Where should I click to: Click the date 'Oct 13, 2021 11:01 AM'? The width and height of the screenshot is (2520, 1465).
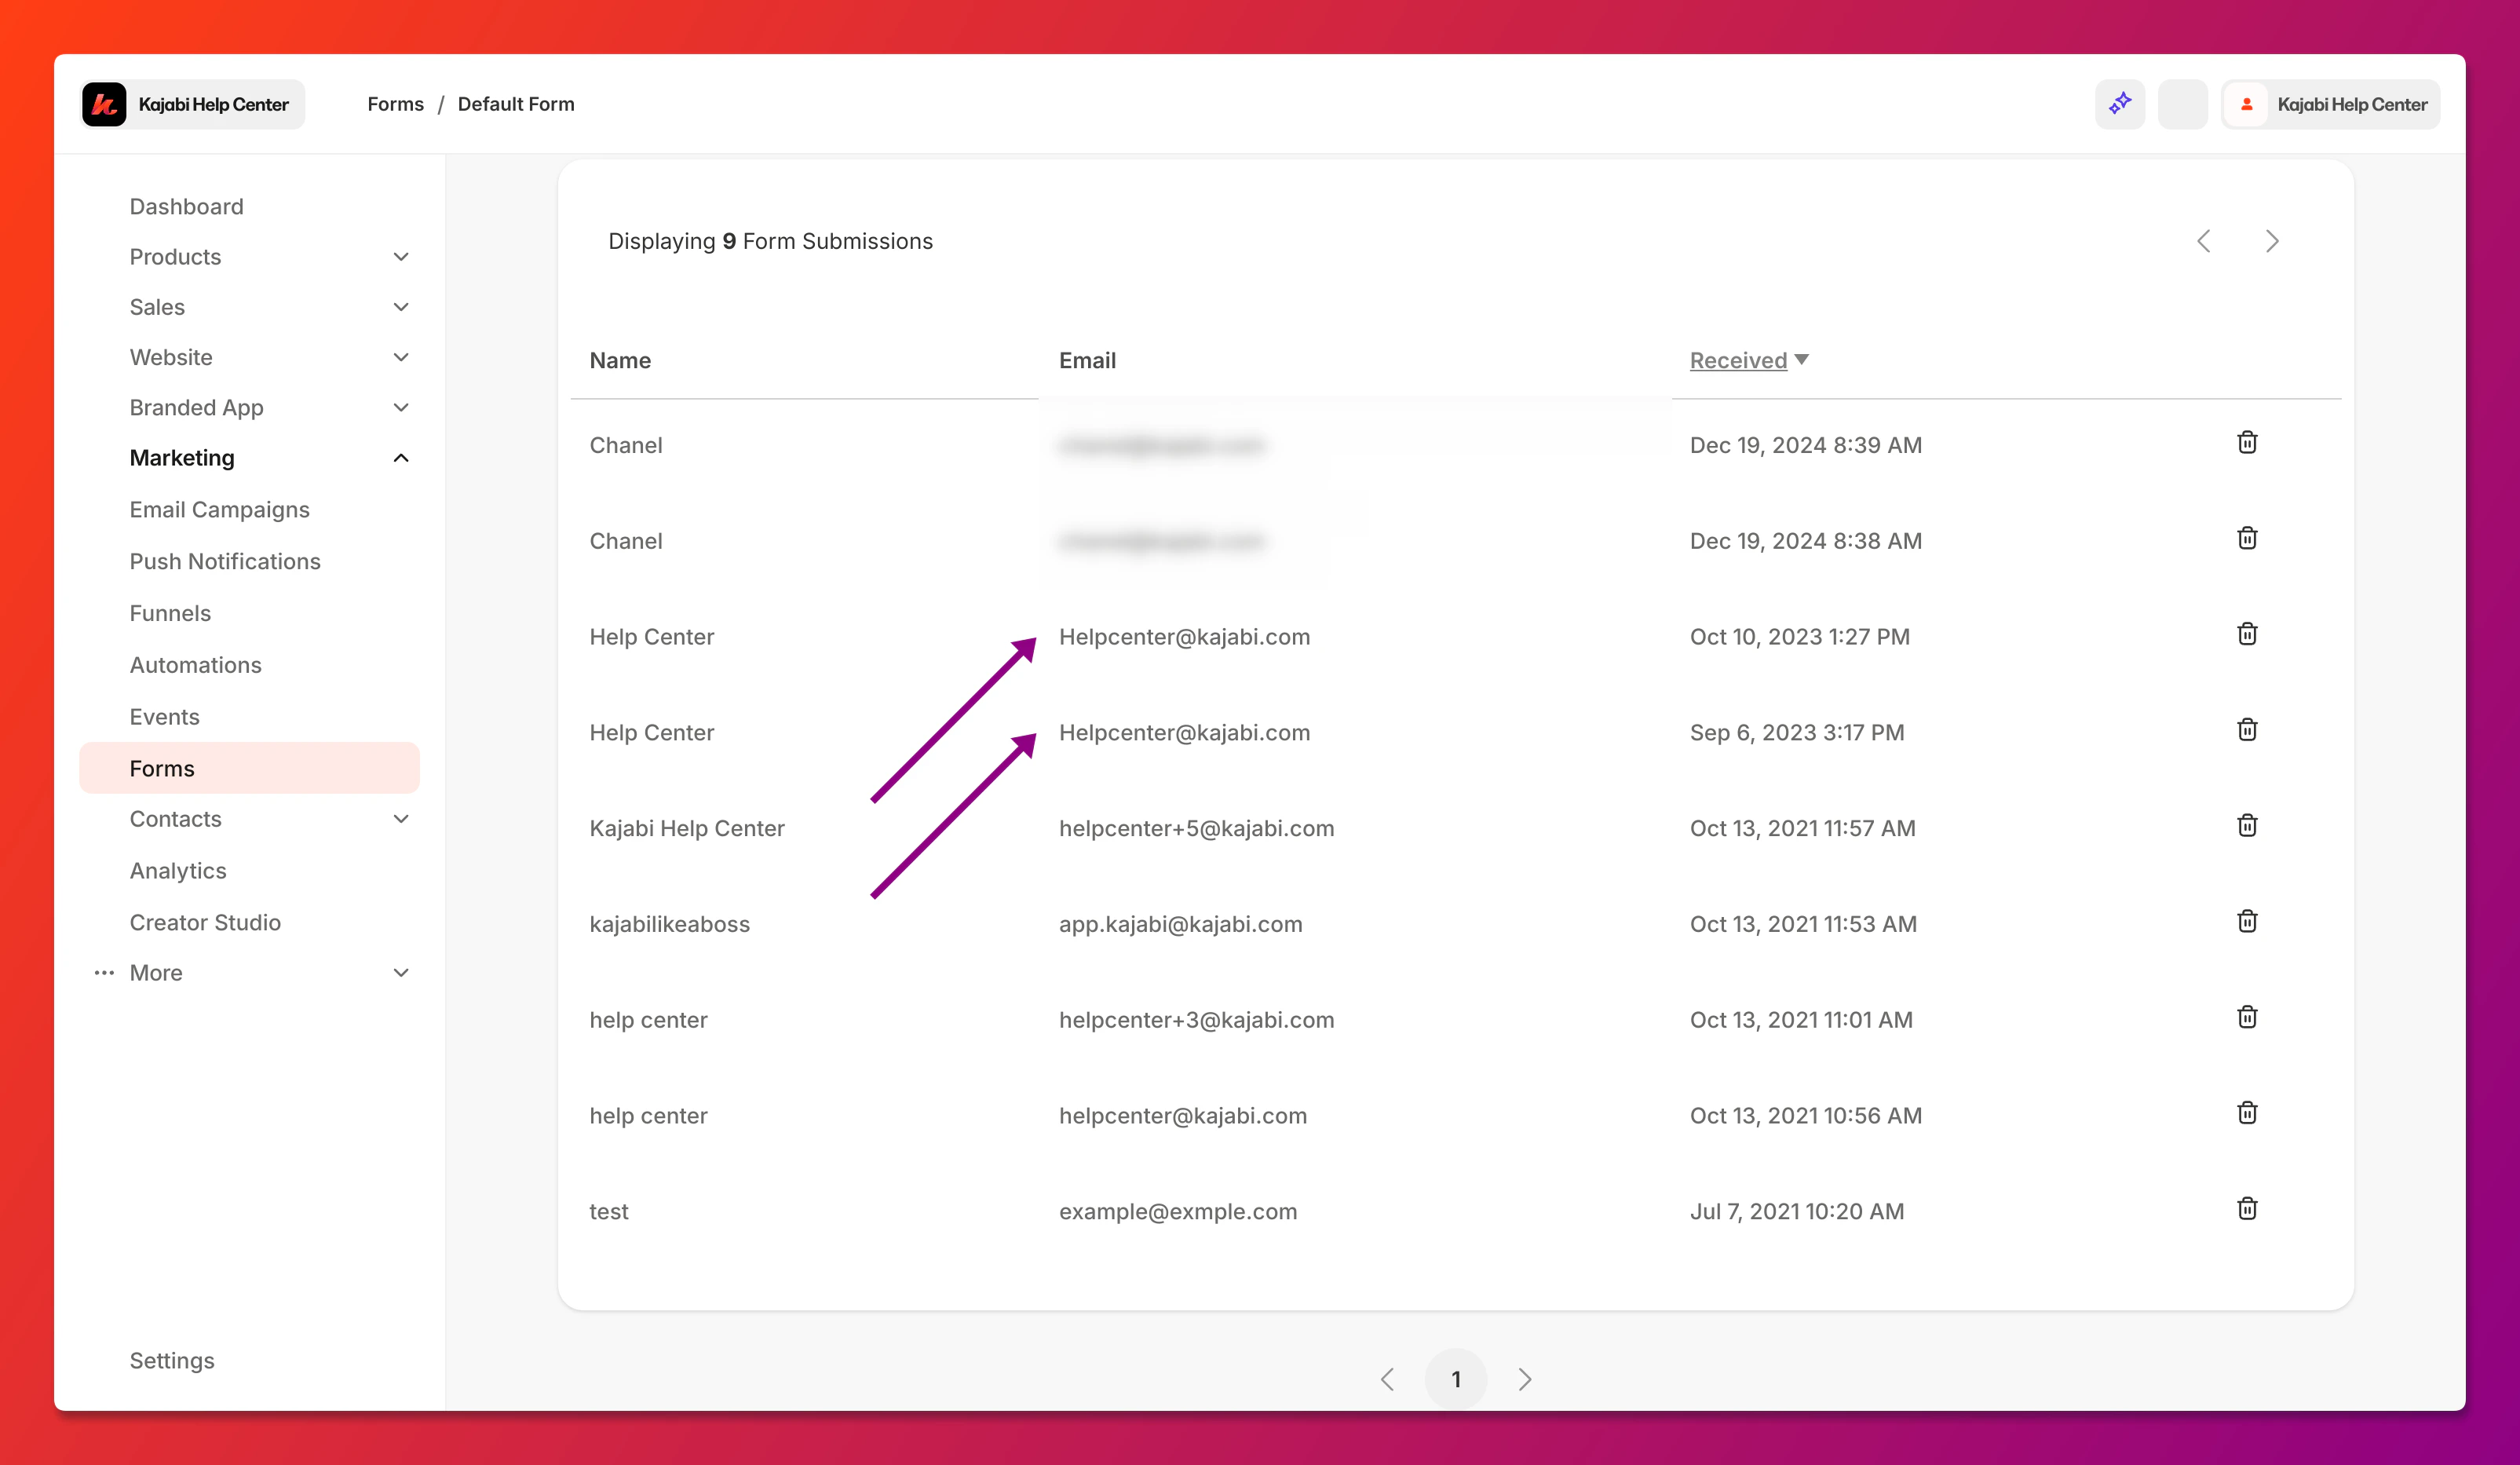point(1801,1020)
